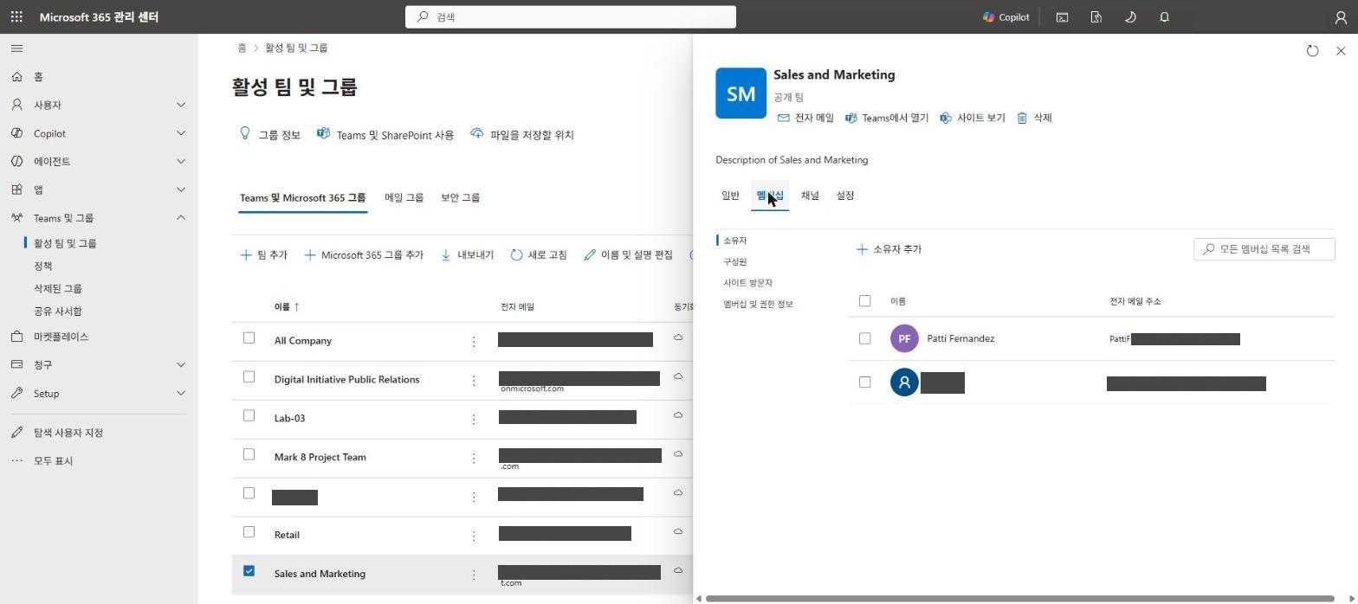The width and height of the screenshot is (1358, 604).
Task: Open Cloud Shell icon in header
Action: pos(1062,16)
